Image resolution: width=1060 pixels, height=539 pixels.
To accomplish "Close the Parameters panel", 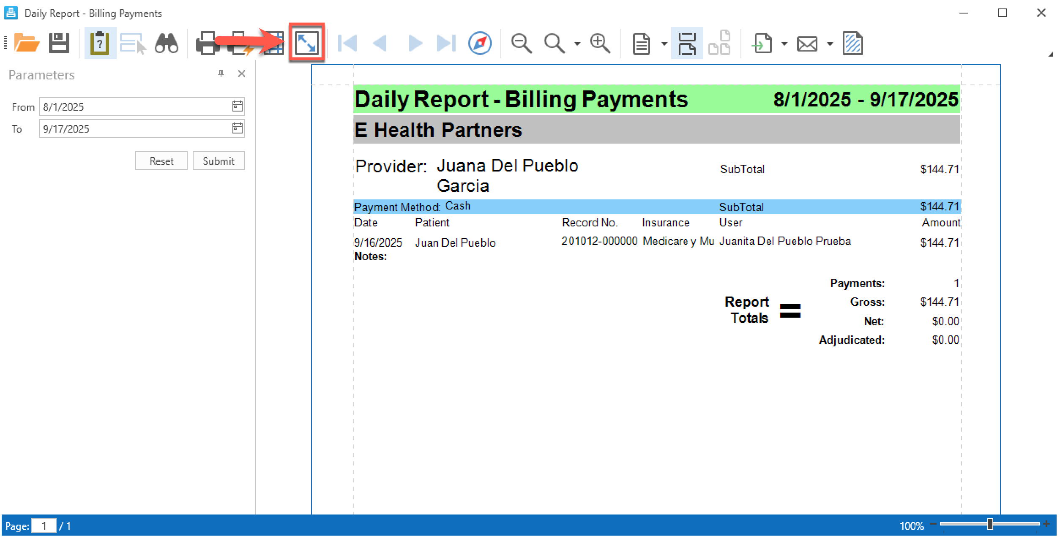I will 241,74.
